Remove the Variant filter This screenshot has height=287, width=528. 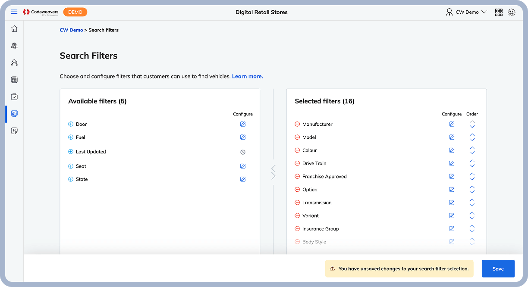coord(297,215)
